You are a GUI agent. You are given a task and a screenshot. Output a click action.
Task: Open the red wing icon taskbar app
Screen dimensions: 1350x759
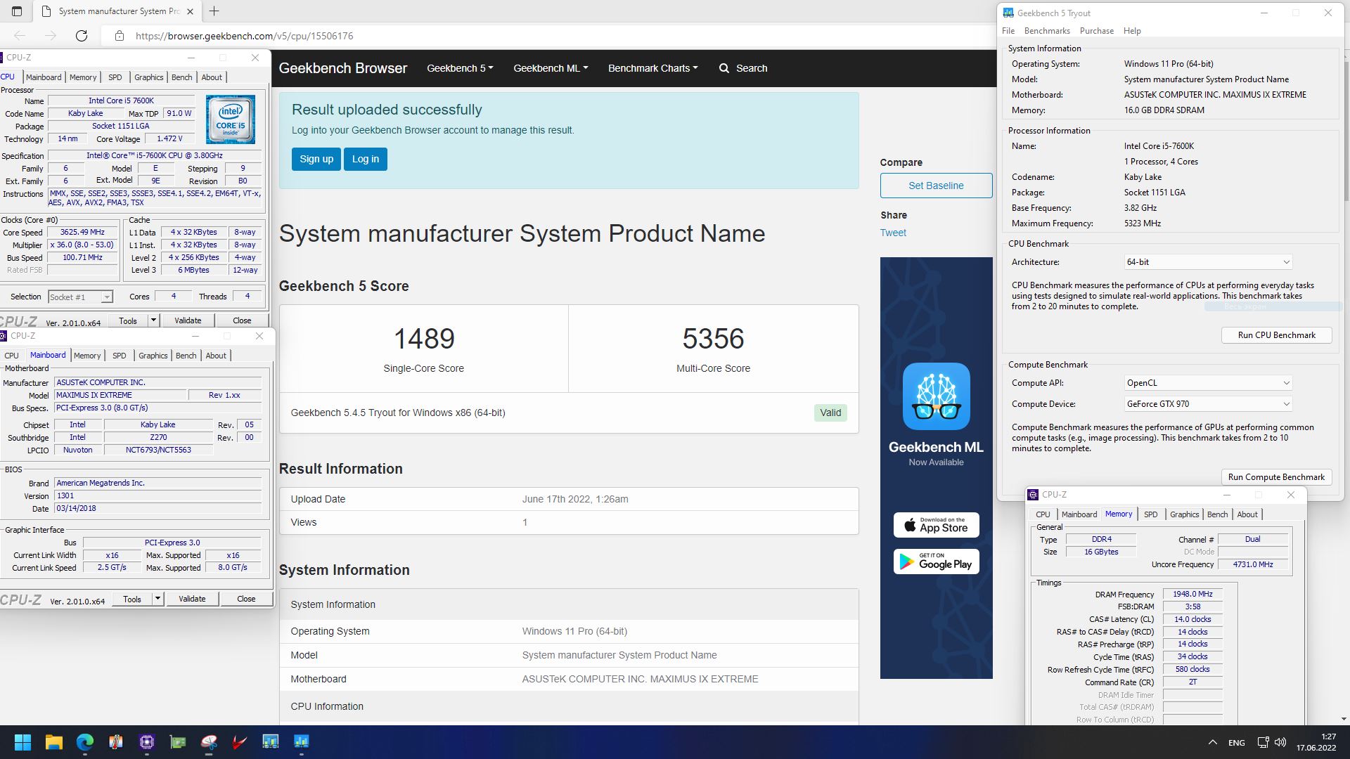(x=240, y=741)
